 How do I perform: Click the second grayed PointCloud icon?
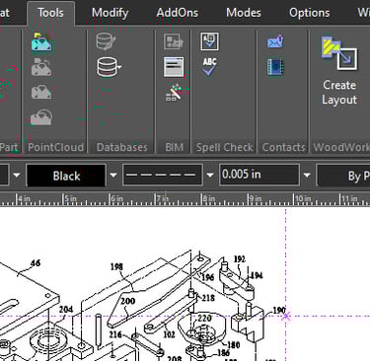pyautogui.click(x=41, y=67)
